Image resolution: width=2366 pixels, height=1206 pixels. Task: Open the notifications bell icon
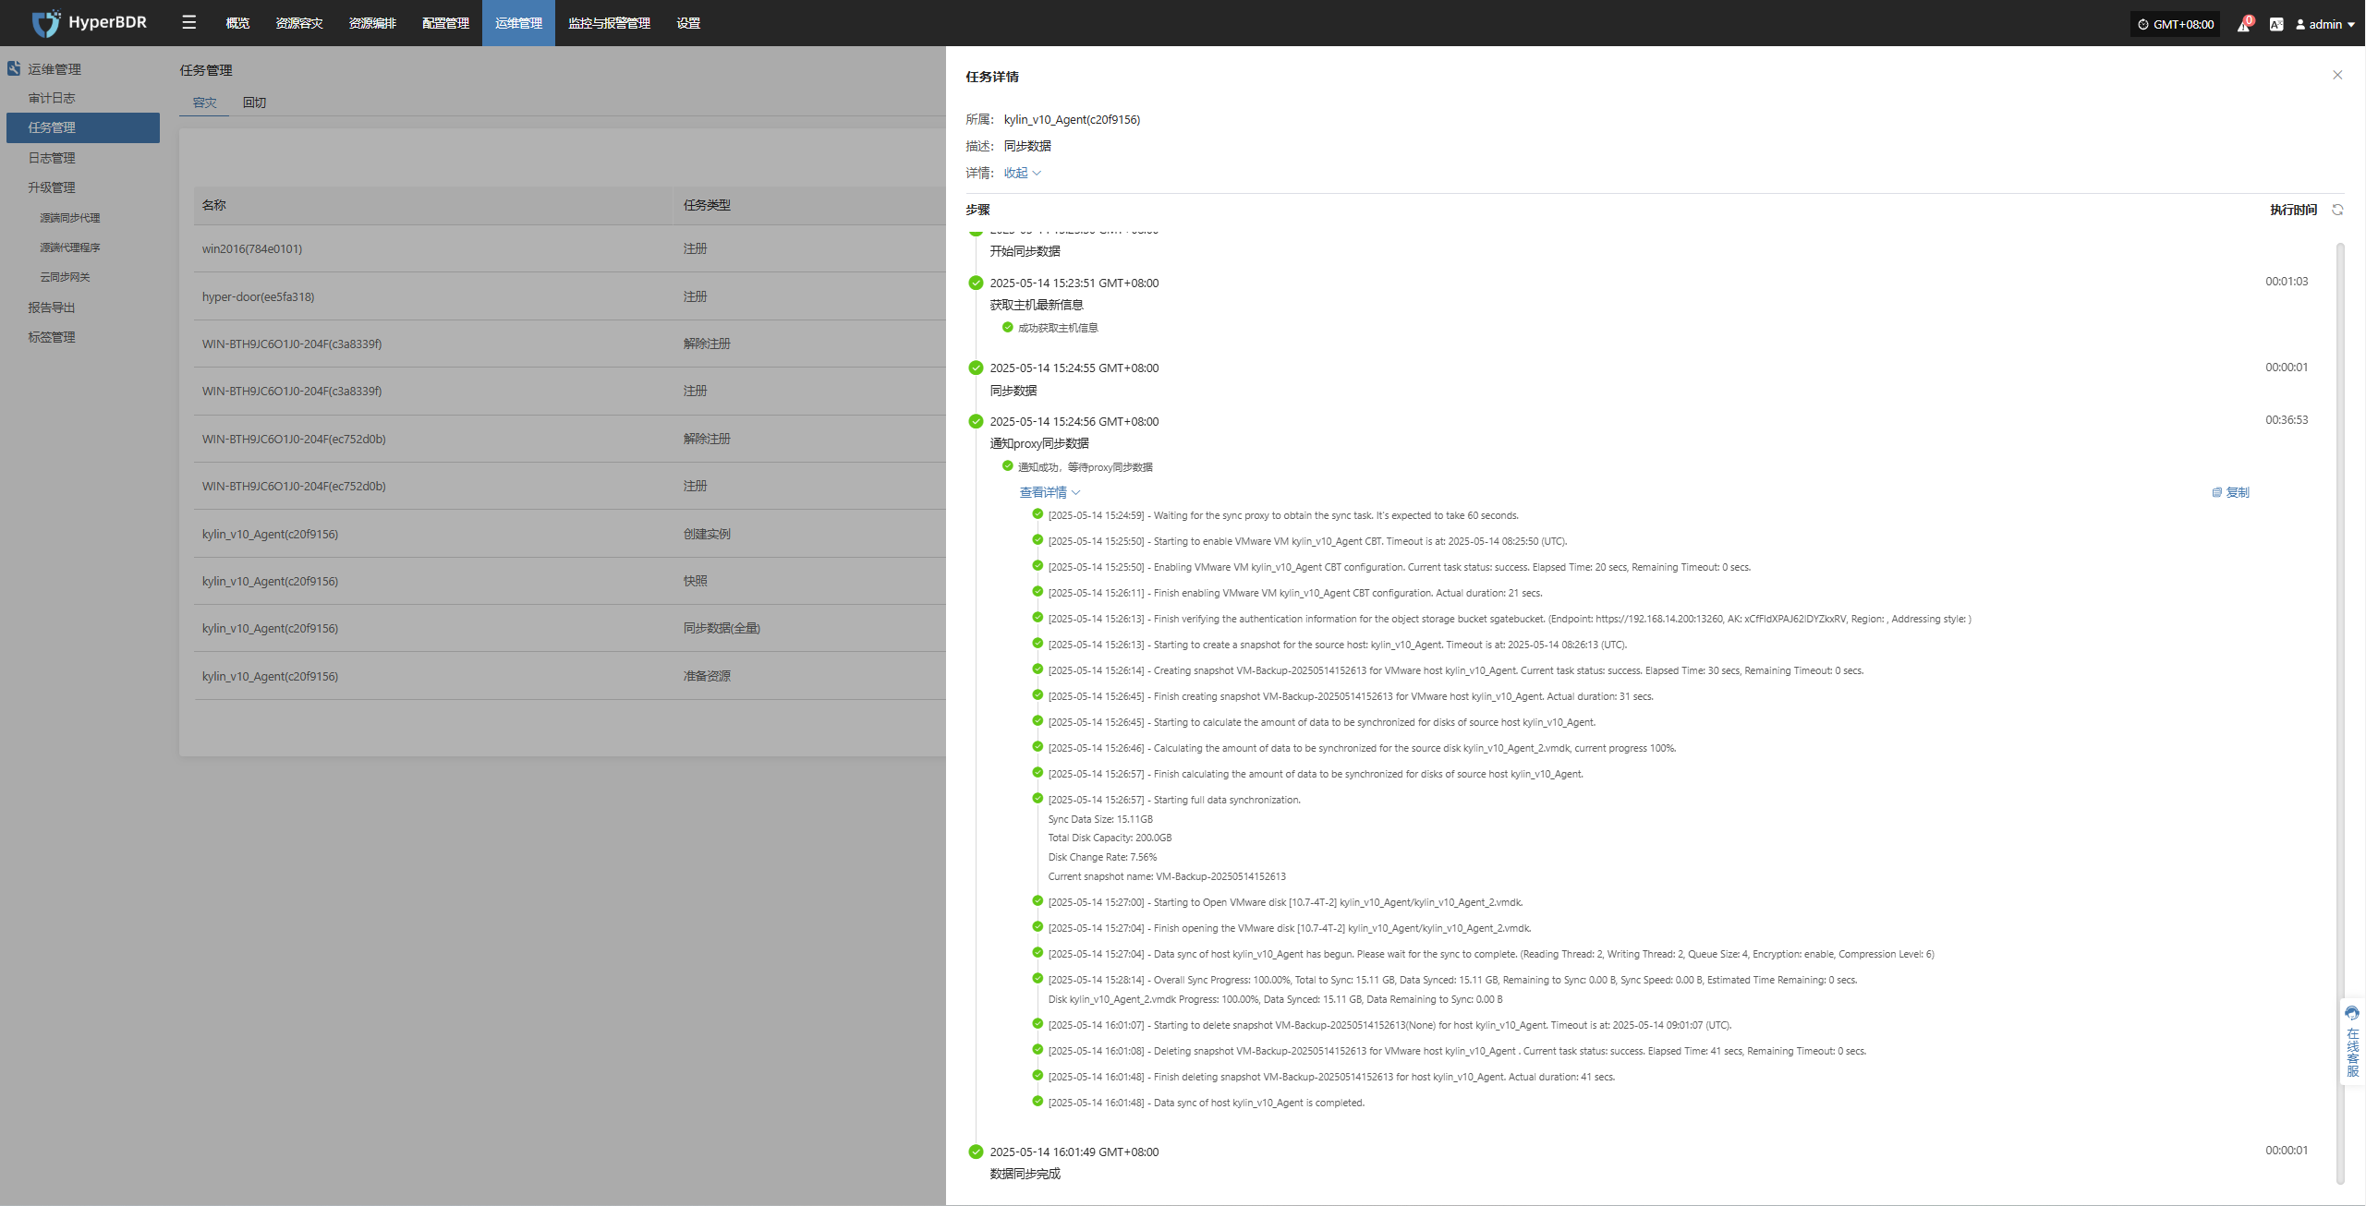coord(2243,24)
